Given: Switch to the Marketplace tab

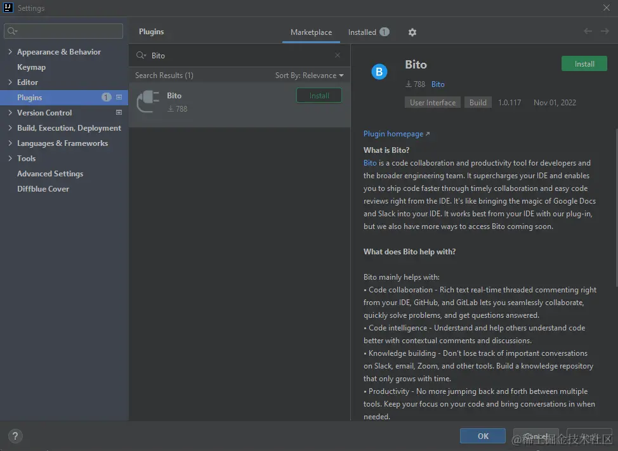Looking at the screenshot, I should [x=311, y=32].
